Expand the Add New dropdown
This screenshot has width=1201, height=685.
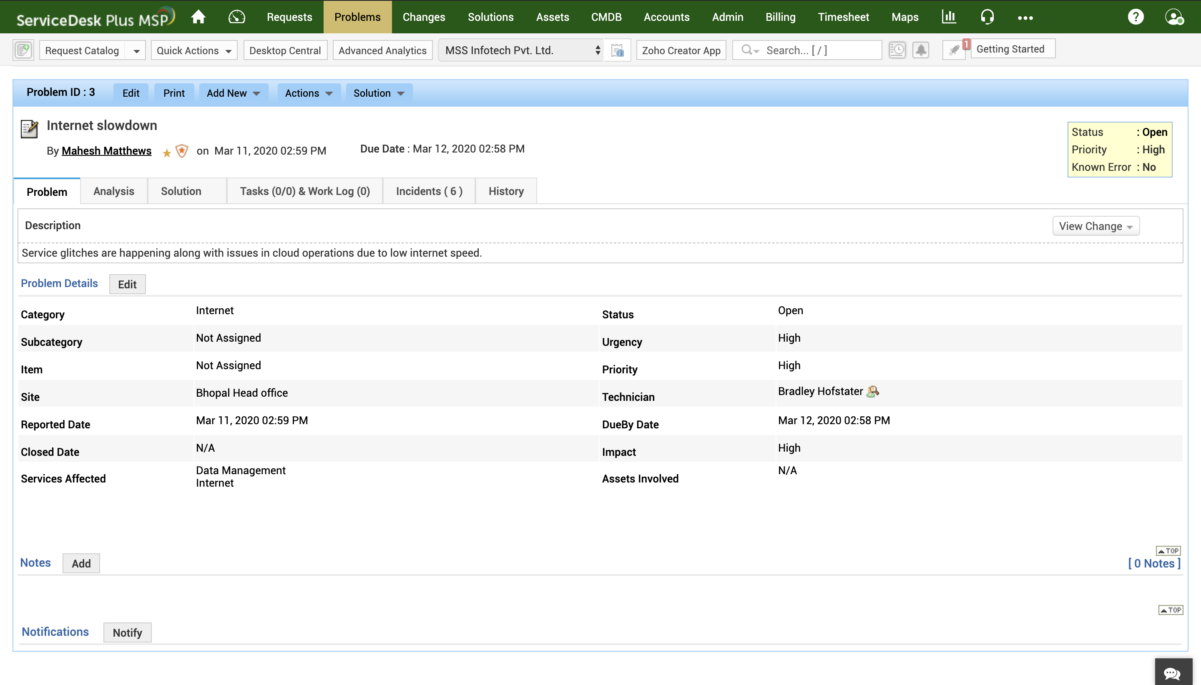click(233, 93)
